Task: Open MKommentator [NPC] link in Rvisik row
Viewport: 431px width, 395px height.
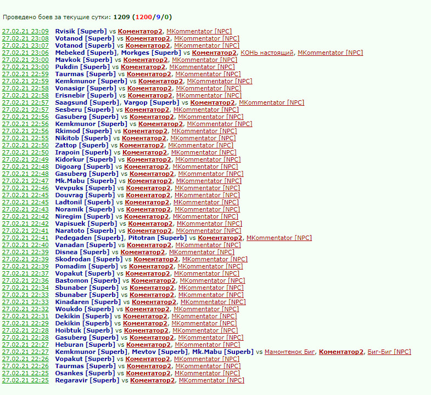Action: tap(199, 31)
